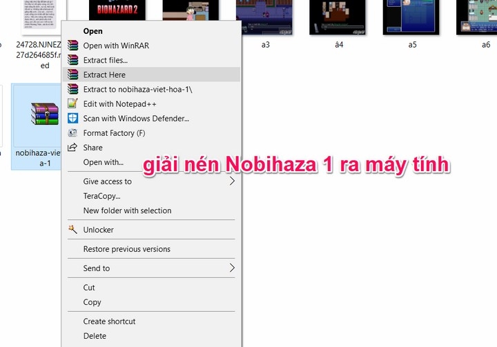Expand the Send to submenu arrow
The image size is (497, 347).
click(x=232, y=268)
